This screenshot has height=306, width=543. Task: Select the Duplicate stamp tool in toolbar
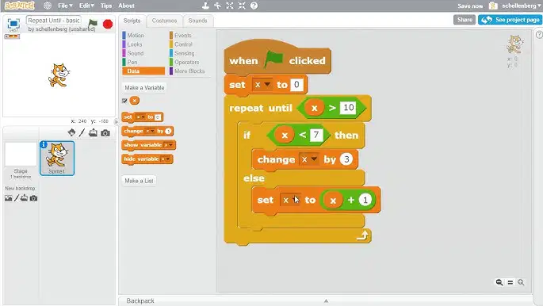(205, 6)
